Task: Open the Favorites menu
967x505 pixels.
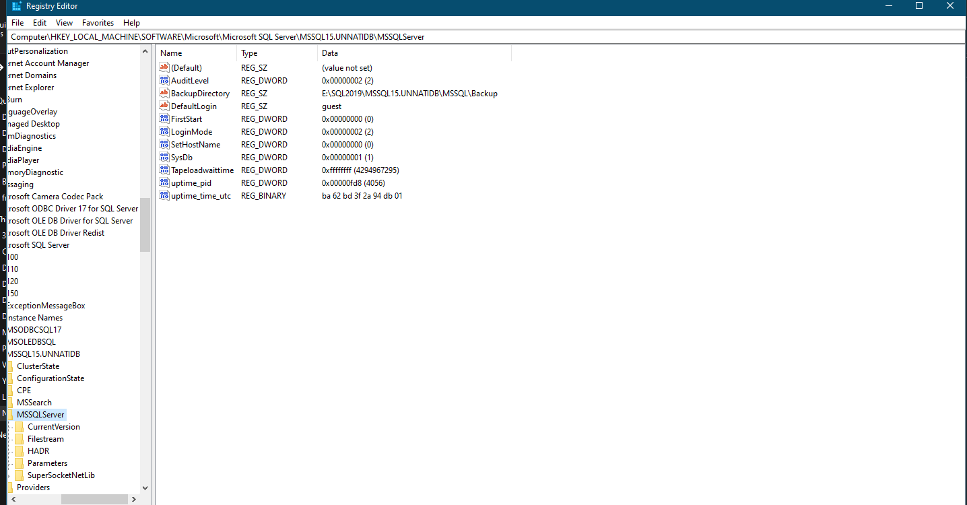Action: (98, 23)
